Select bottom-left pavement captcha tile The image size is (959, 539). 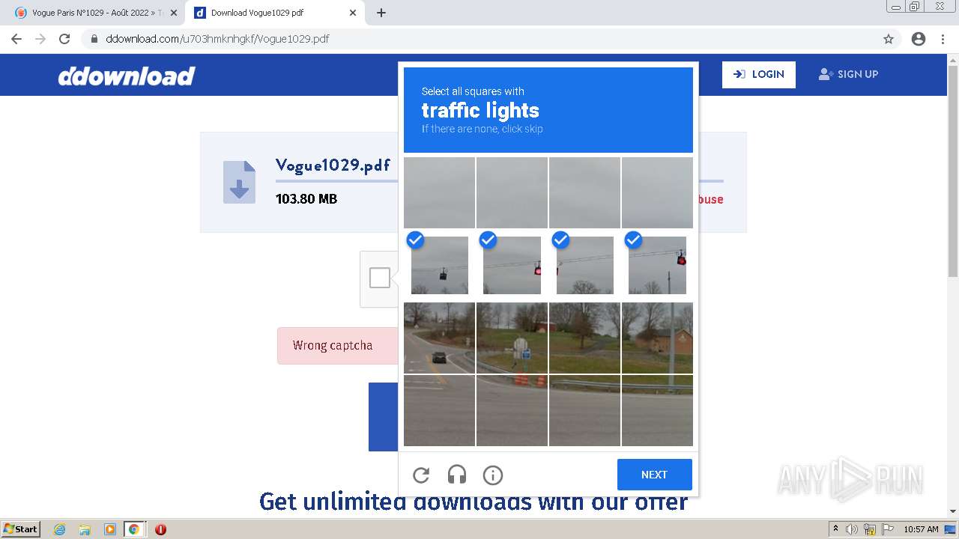click(x=439, y=410)
